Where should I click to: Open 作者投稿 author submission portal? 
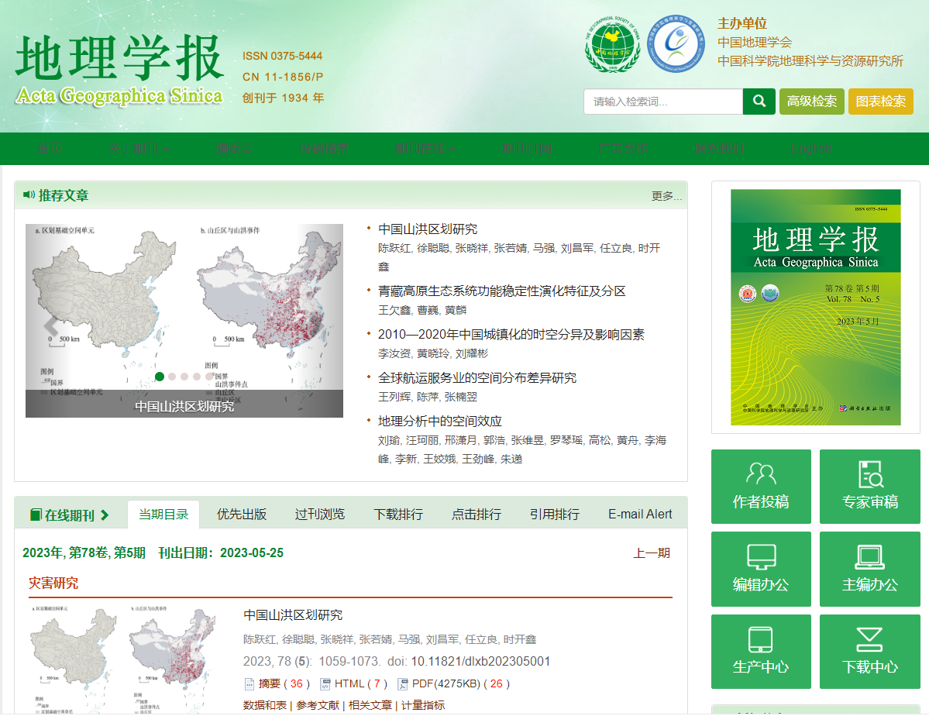click(761, 487)
